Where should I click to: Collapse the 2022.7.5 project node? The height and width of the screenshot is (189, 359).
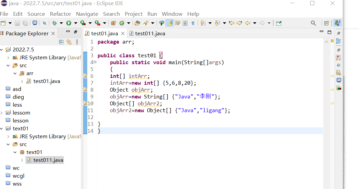pos(2,50)
